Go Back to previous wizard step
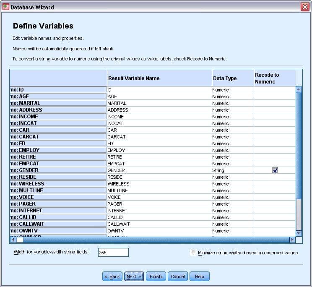Viewport: 312px width, 287px height. (112, 277)
